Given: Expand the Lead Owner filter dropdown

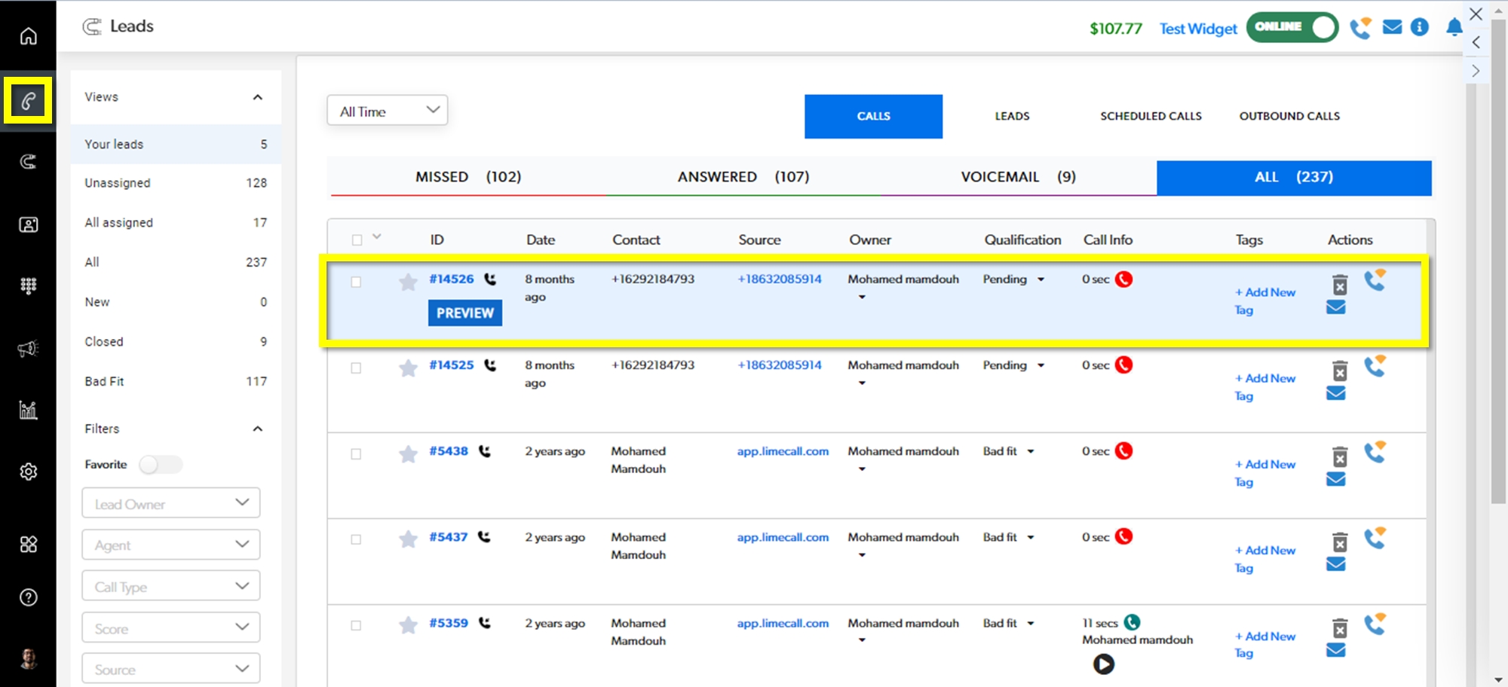Looking at the screenshot, I should coord(171,503).
